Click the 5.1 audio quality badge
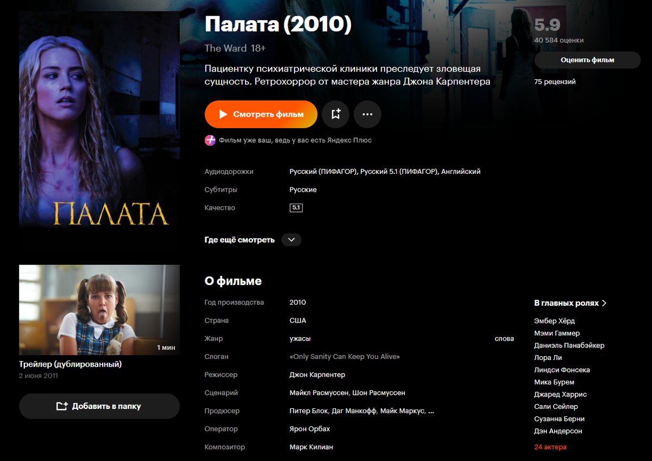The height and width of the screenshot is (461, 652). pyautogui.click(x=296, y=208)
